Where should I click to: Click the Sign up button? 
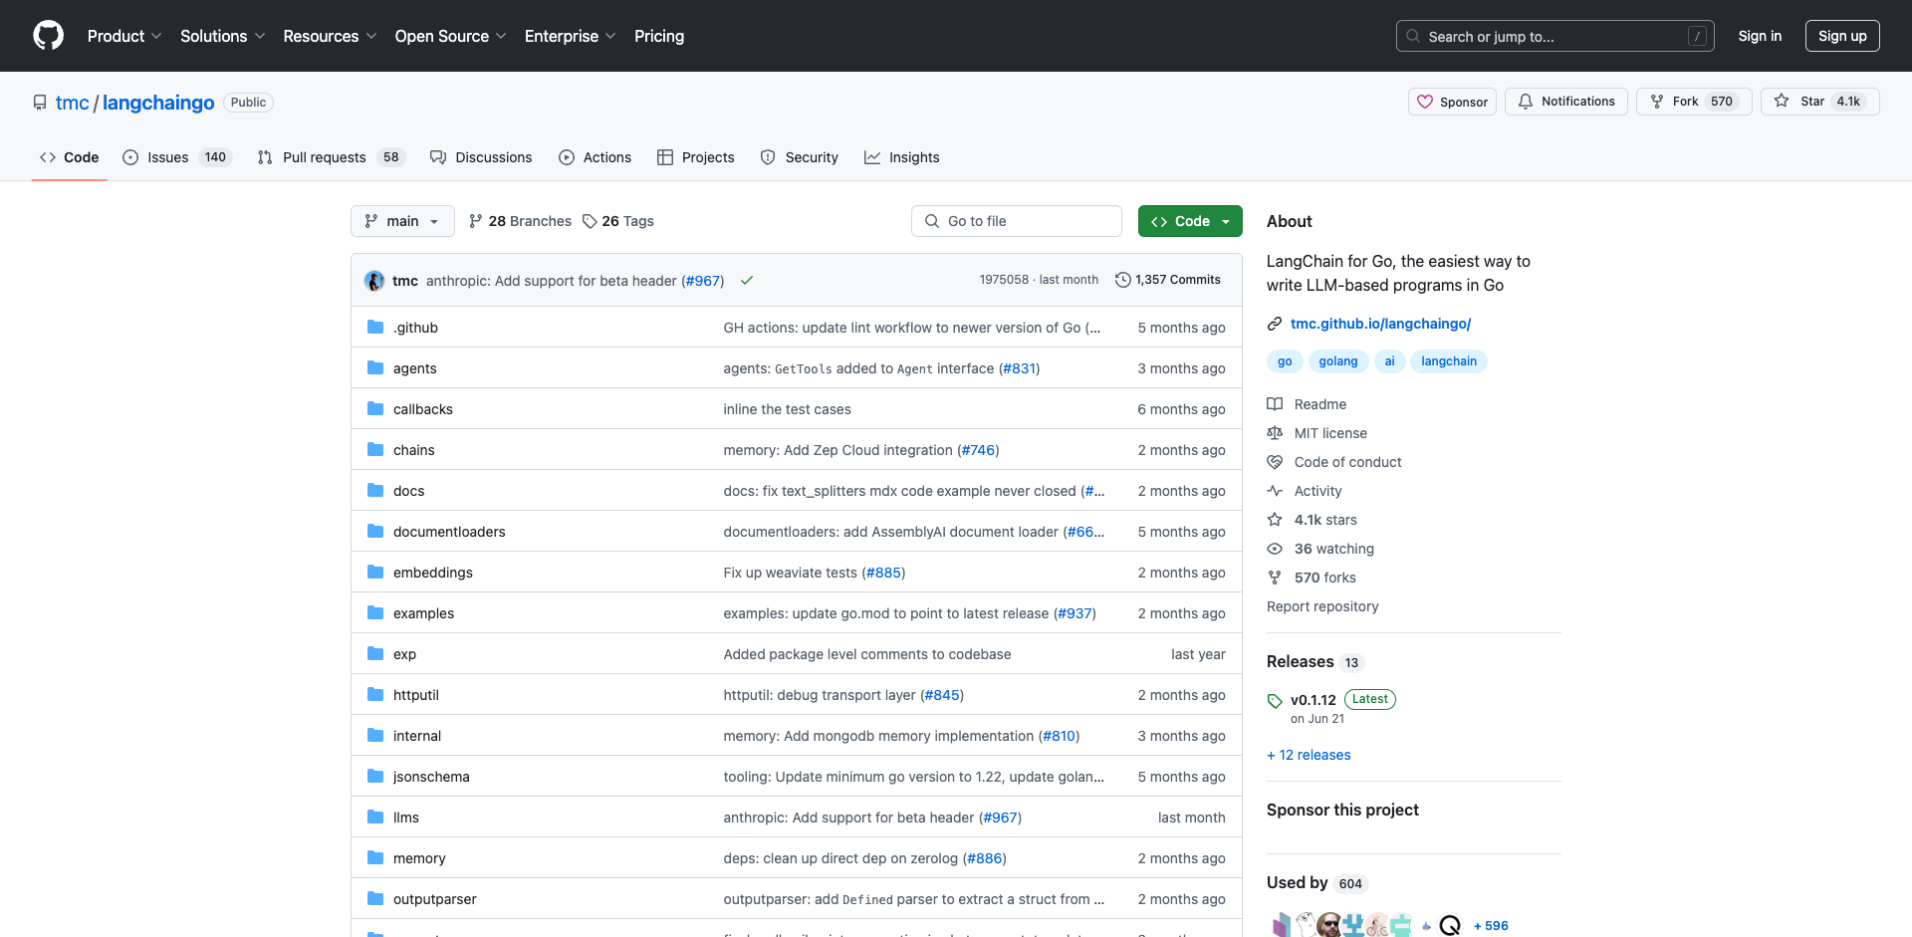tap(1842, 36)
